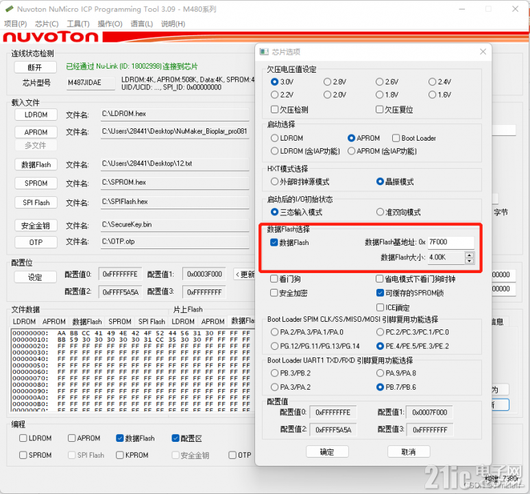Toggle programming APROM checkbox
The height and width of the screenshot is (494, 530).
84,438
